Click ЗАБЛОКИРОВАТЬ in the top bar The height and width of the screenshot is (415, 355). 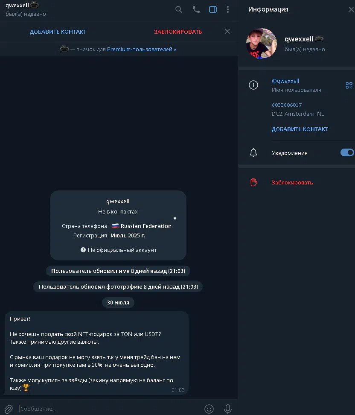pos(178,32)
